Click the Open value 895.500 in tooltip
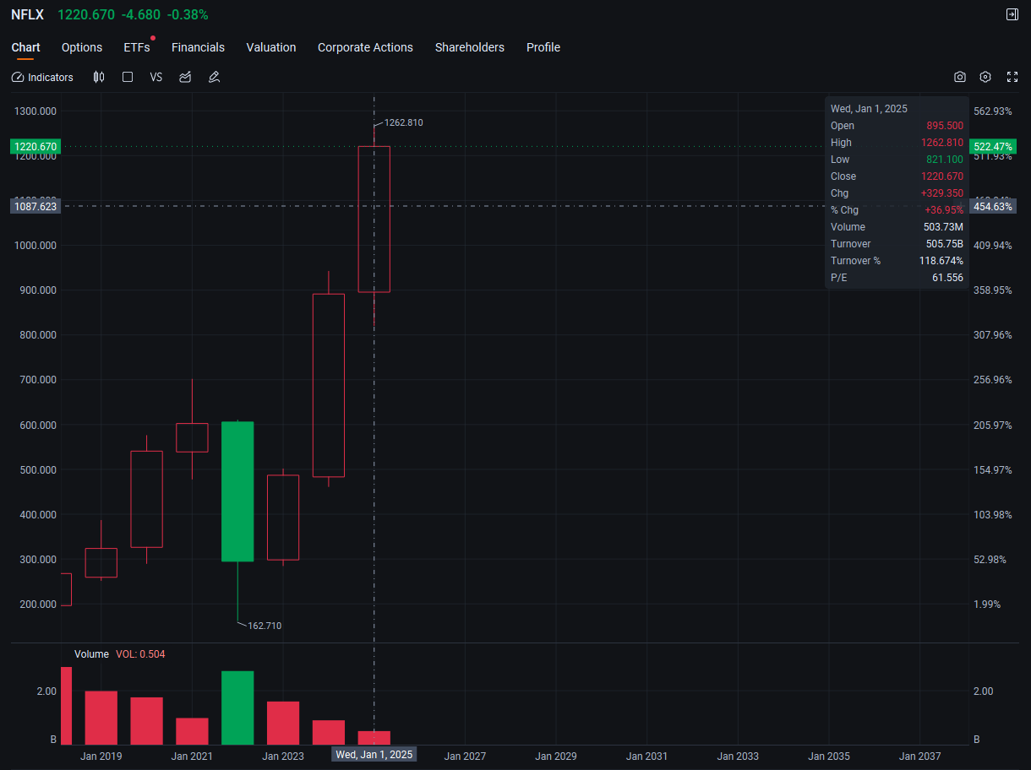This screenshot has height=770, width=1031. click(x=945, y=126)
